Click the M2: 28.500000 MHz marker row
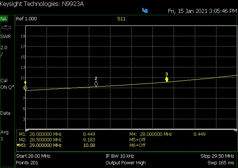238x168 pixels. (x=57, y=140)
